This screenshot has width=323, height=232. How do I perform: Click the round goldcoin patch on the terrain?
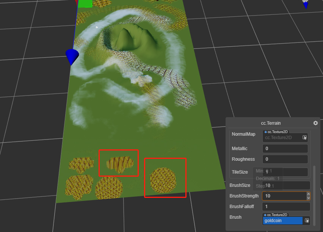pyautogui.click(x=163, y=180)
